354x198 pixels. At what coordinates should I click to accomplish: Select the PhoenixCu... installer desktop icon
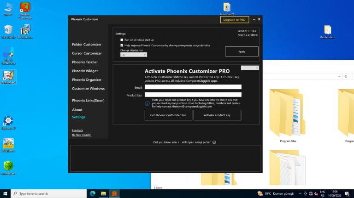[25, 32]
